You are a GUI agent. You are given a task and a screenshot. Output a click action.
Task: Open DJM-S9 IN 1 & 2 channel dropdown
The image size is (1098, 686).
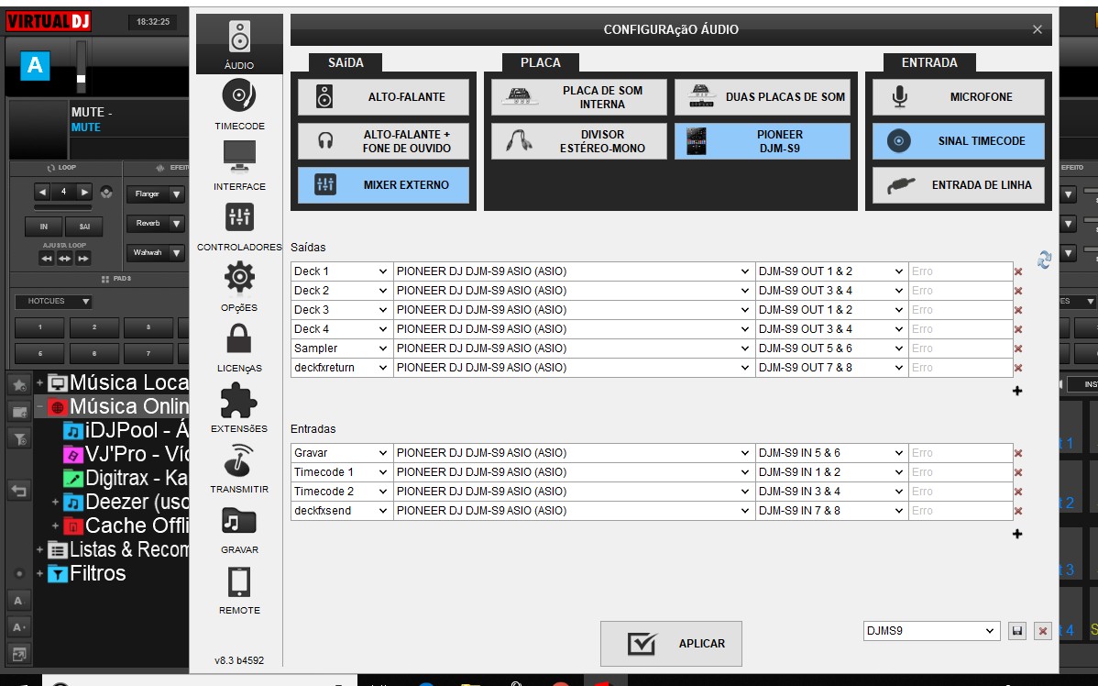point(832,472)
